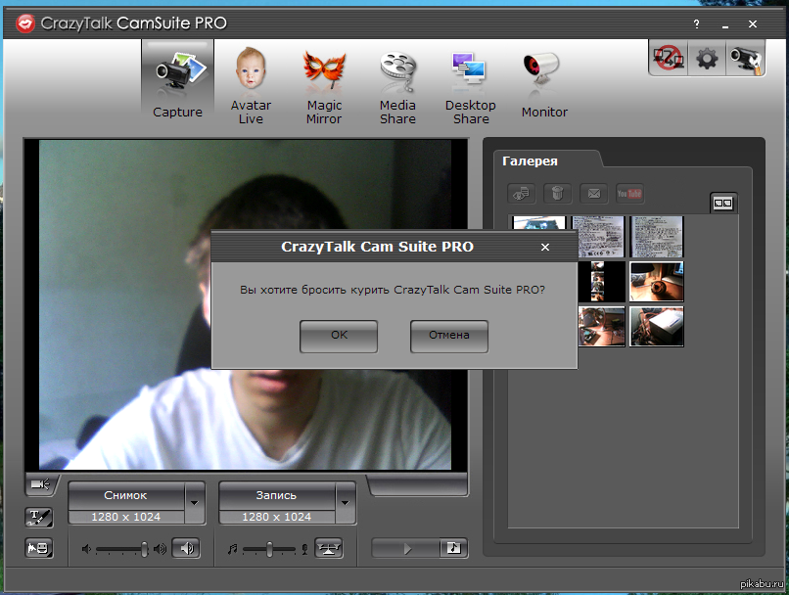Toggle the gallery thumbnail view mode button
Image resolution: width=789 pixels, height=595 pixels.
point(723,204)
